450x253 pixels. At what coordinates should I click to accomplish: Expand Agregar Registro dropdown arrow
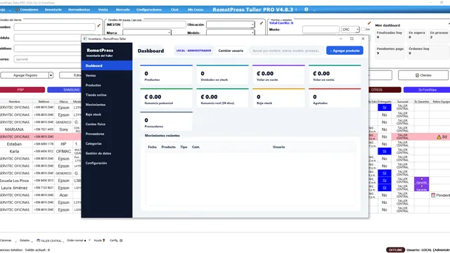51,75
